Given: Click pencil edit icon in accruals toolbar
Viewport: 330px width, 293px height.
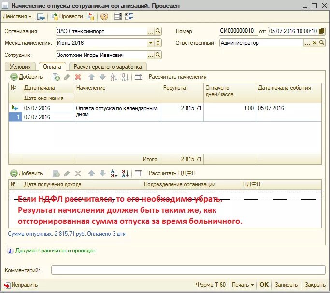Looking at the screenshot, I should click(67, 77).
